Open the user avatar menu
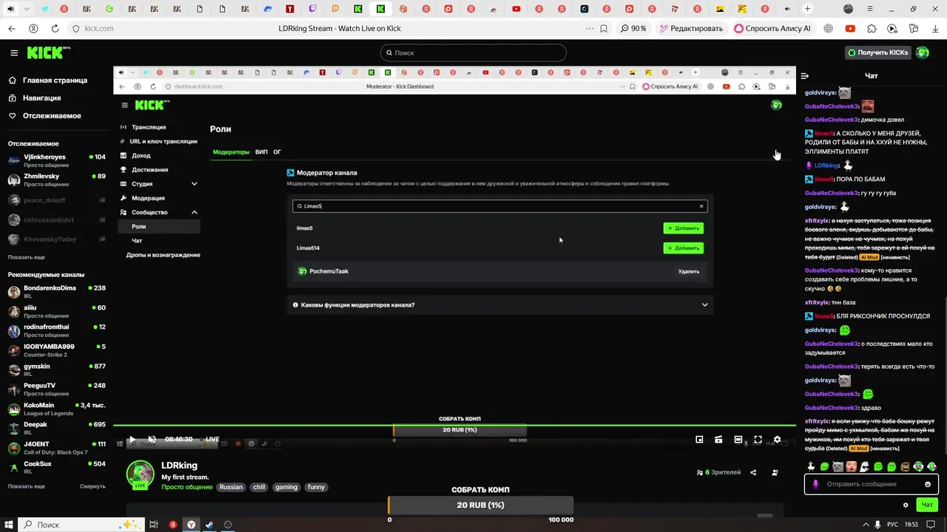The image size is (947, 532). 923,52
